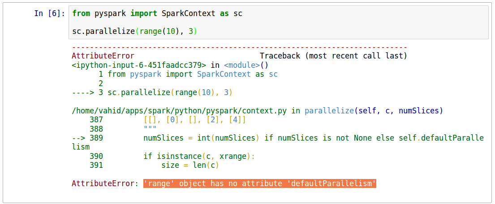
Task: Click the sc.parallelize(range(10), 3) code line
Action: tap(135, 31)
